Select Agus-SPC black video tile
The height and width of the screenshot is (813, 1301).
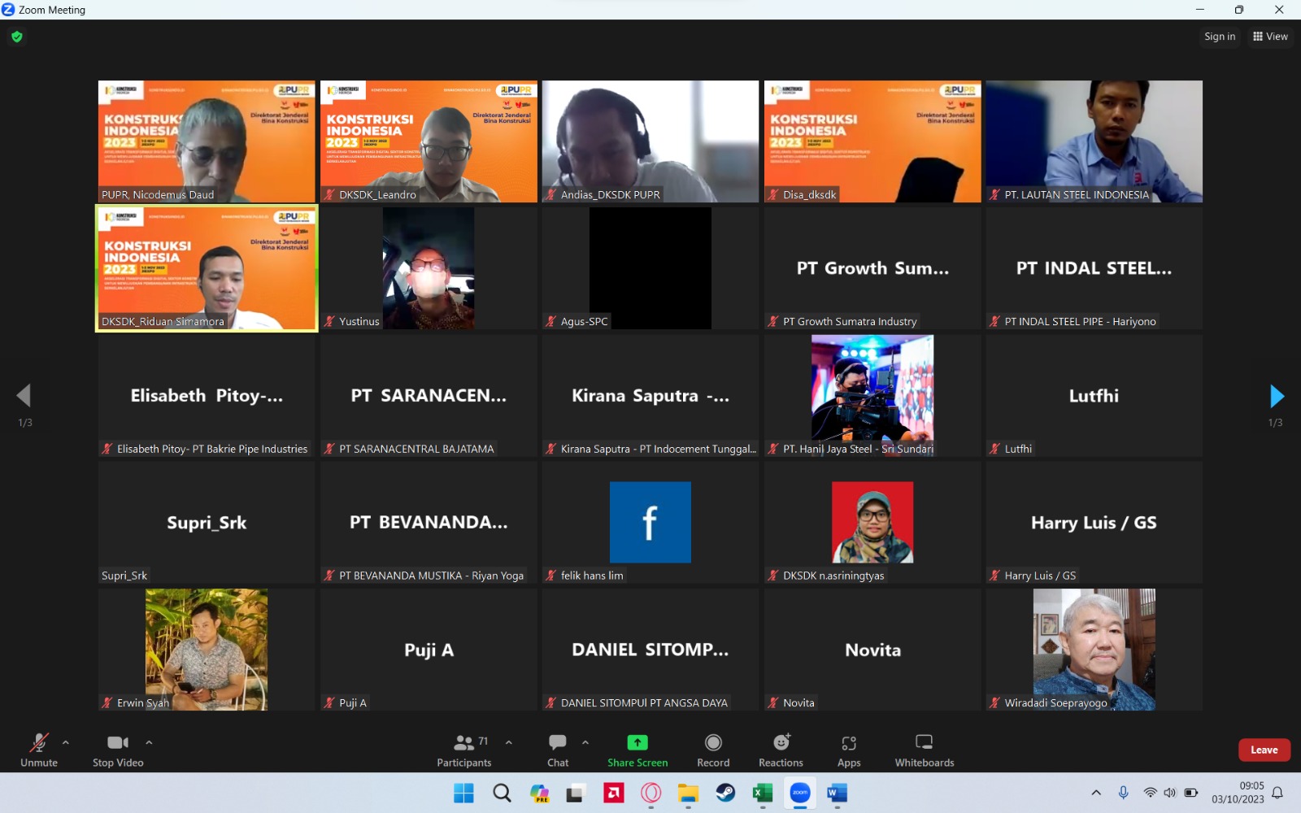650,268
